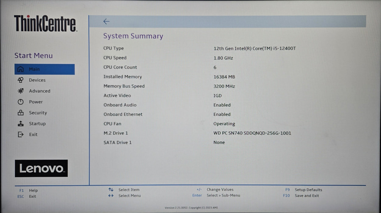381x213 pixels.
Task: Click the Memory Bus Speed label
Action: pyautogui.click(x=124, y=86)
